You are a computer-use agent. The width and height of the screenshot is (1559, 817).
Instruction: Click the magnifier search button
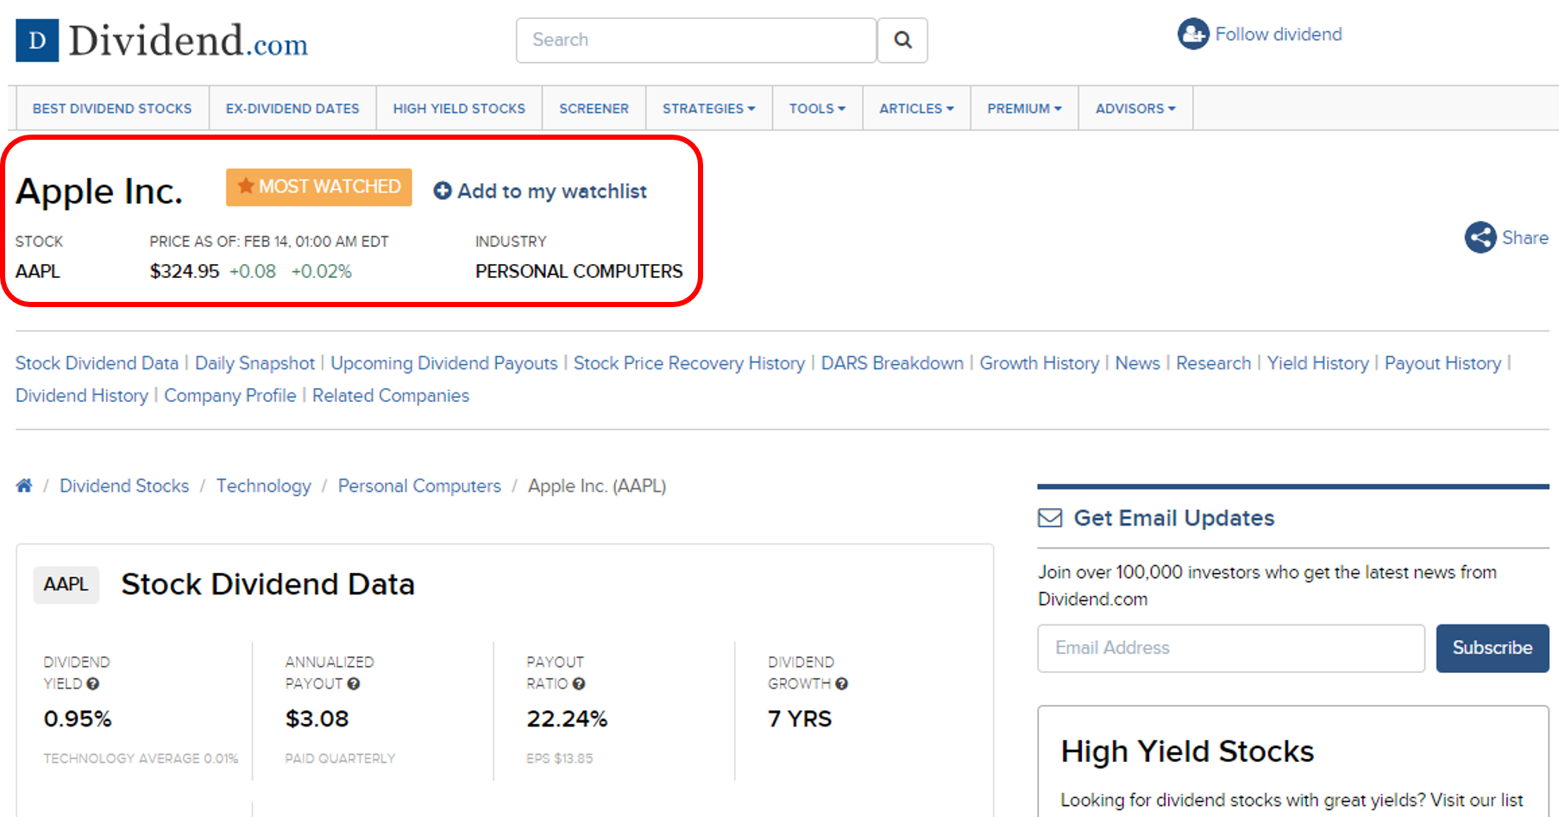click(x=902, y=41)
